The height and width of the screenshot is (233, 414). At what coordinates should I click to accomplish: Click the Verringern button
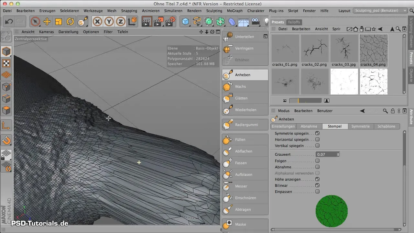[245, 48]
